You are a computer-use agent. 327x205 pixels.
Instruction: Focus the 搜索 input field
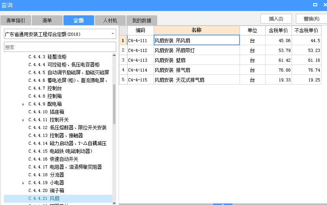tap(60, 47)
